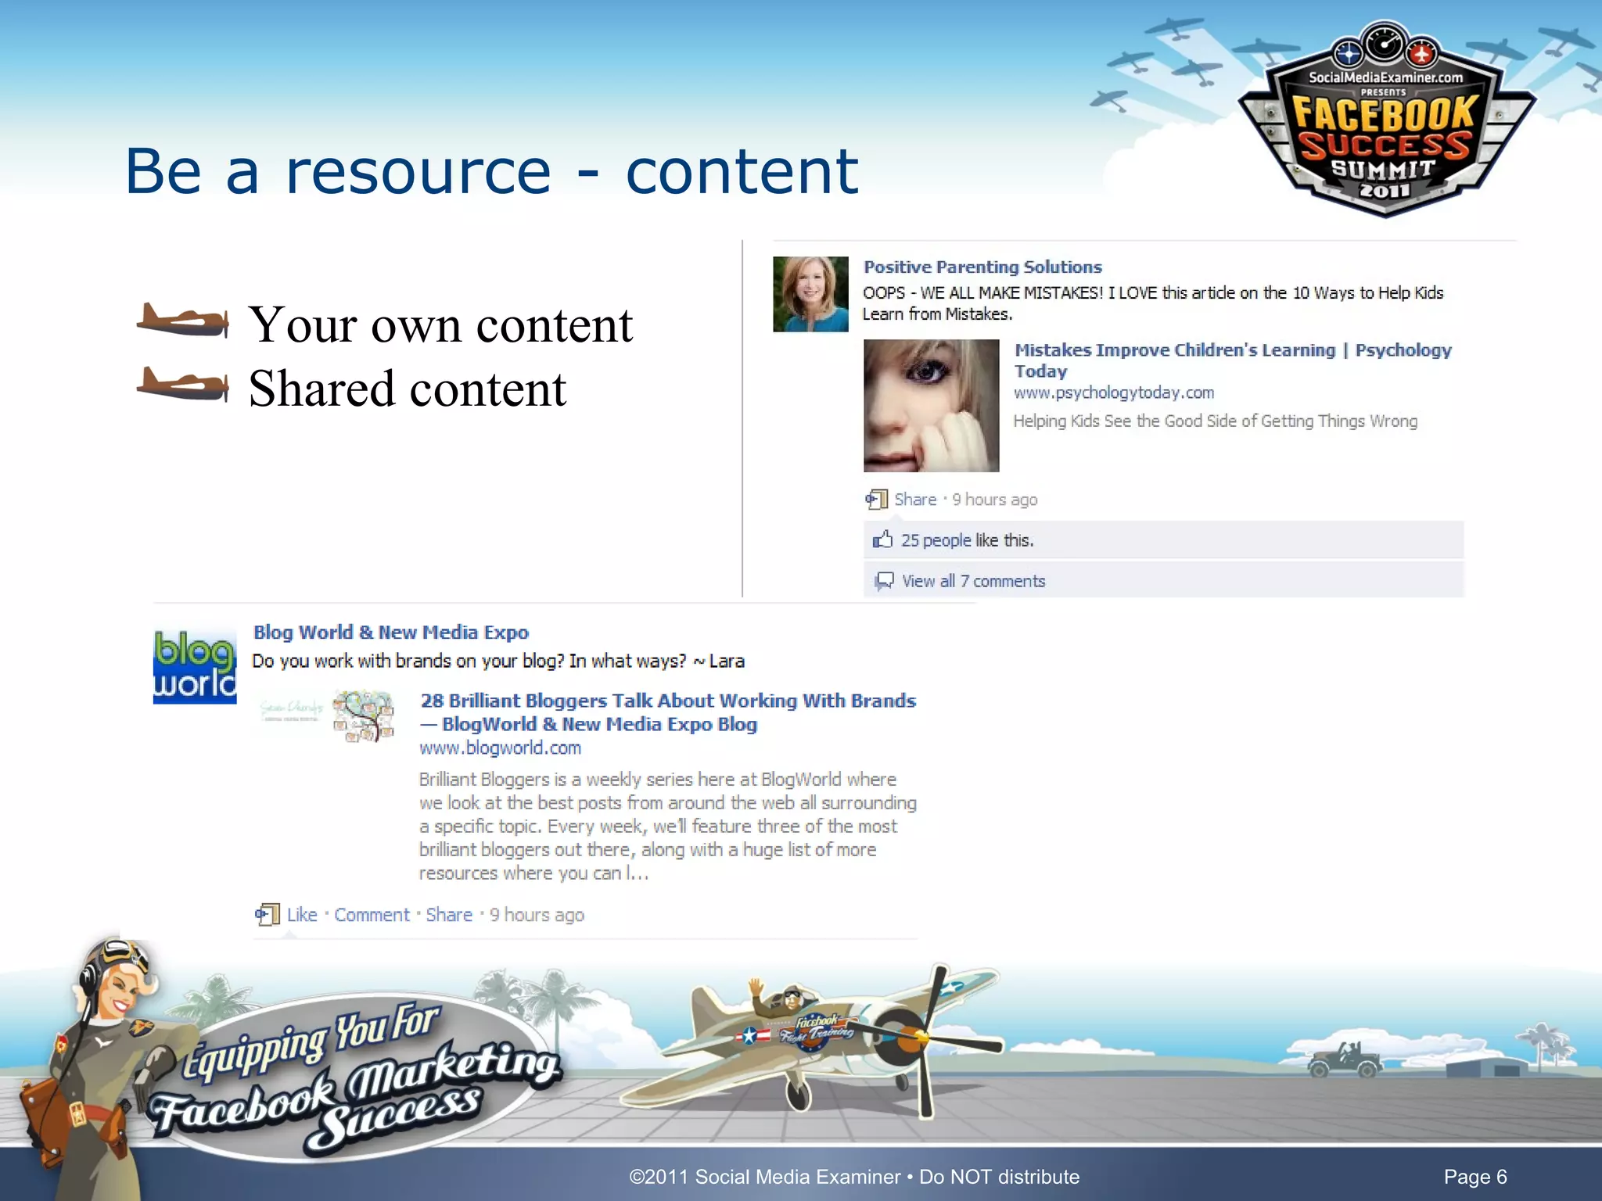Select the Your own content bullet text

click(x=440, y=324)
